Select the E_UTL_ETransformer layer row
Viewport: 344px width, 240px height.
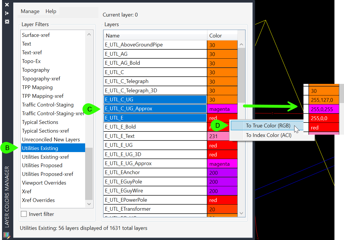tap(155, 209)
